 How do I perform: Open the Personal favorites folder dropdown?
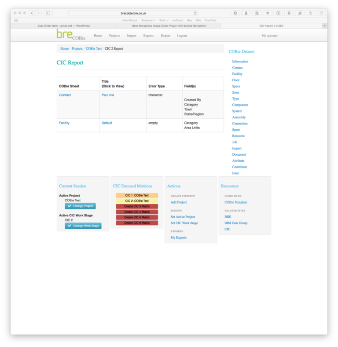click(148, 20)
